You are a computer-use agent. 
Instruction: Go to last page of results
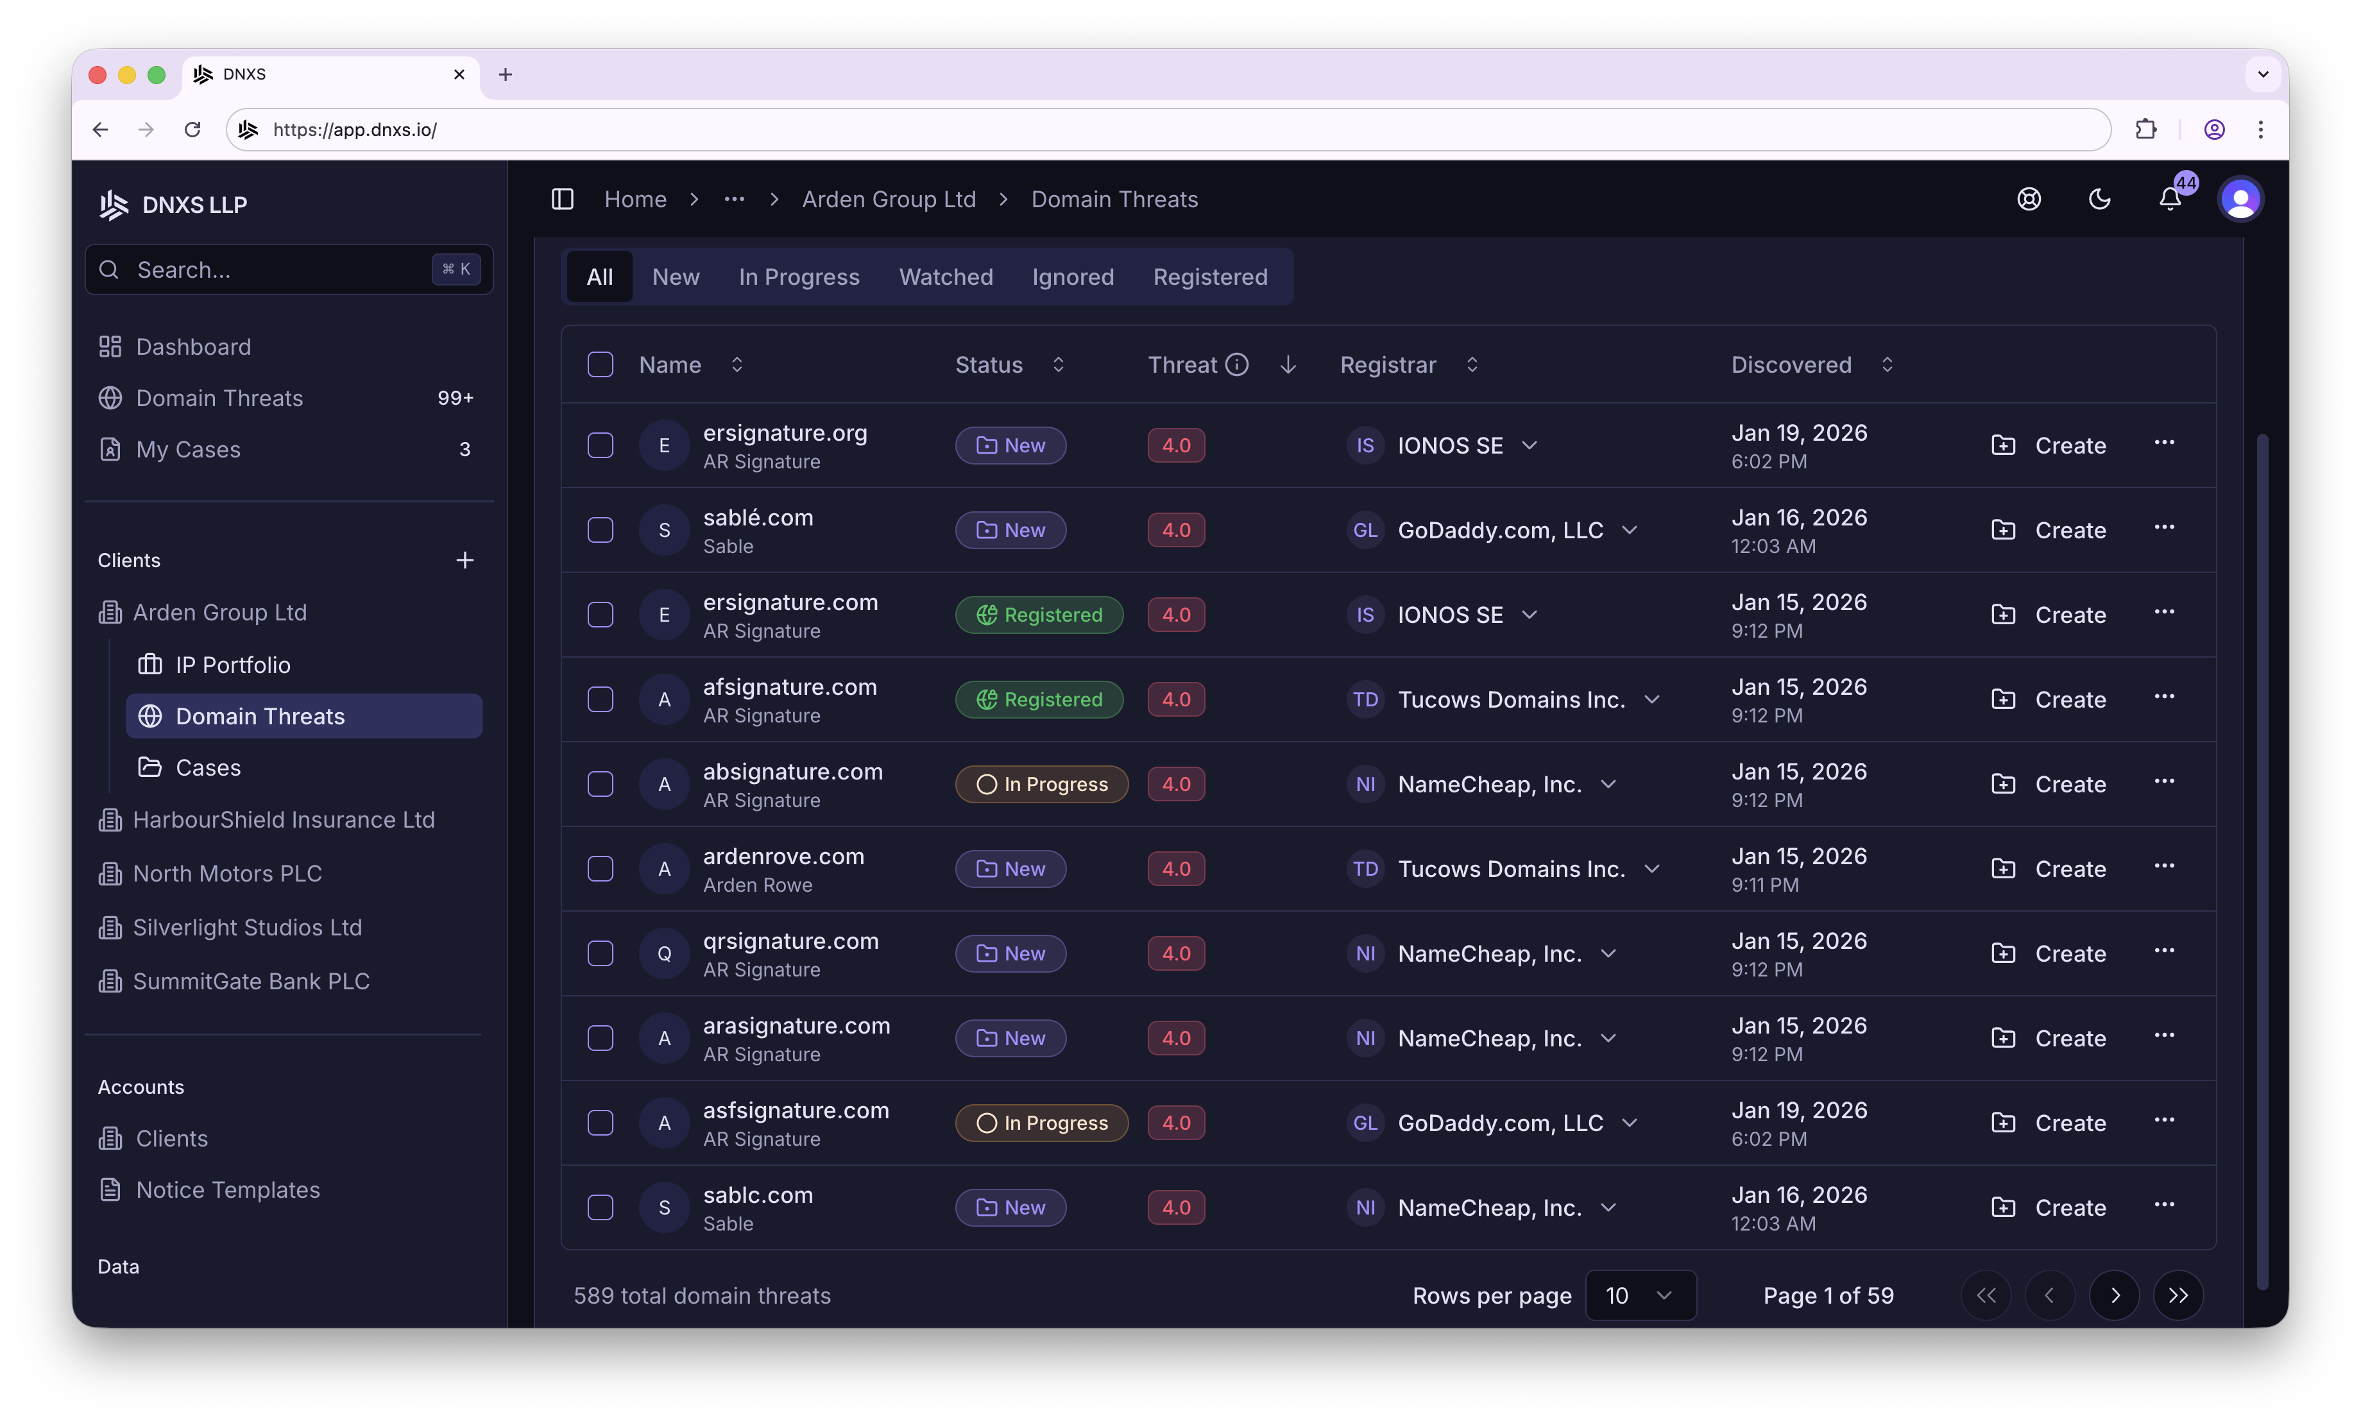pyautogui.click(x=2178, y=1295)
